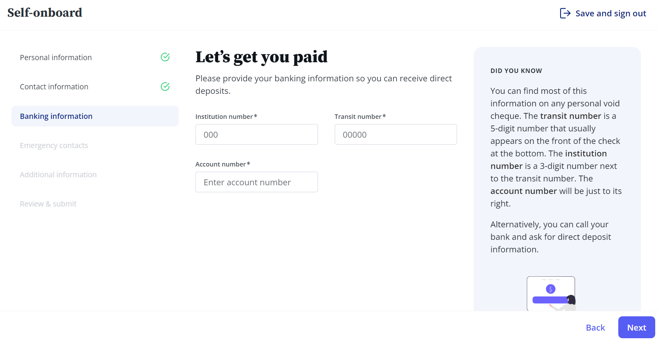Click the dollar sign coin icon
658x341 pixels.
[551, 289]
